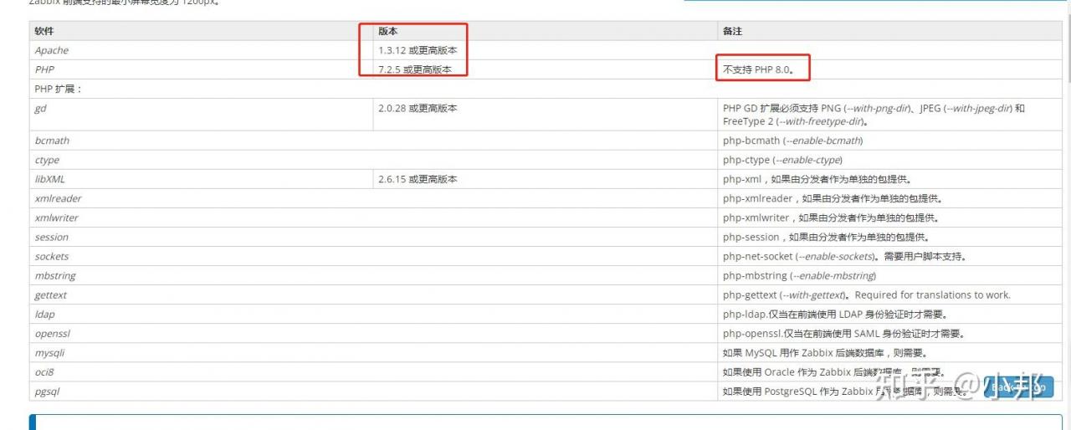Click the 'php-ldap' LDAP authentication remark
This screenshot has height=430, width=1071.
pos(835,314)
